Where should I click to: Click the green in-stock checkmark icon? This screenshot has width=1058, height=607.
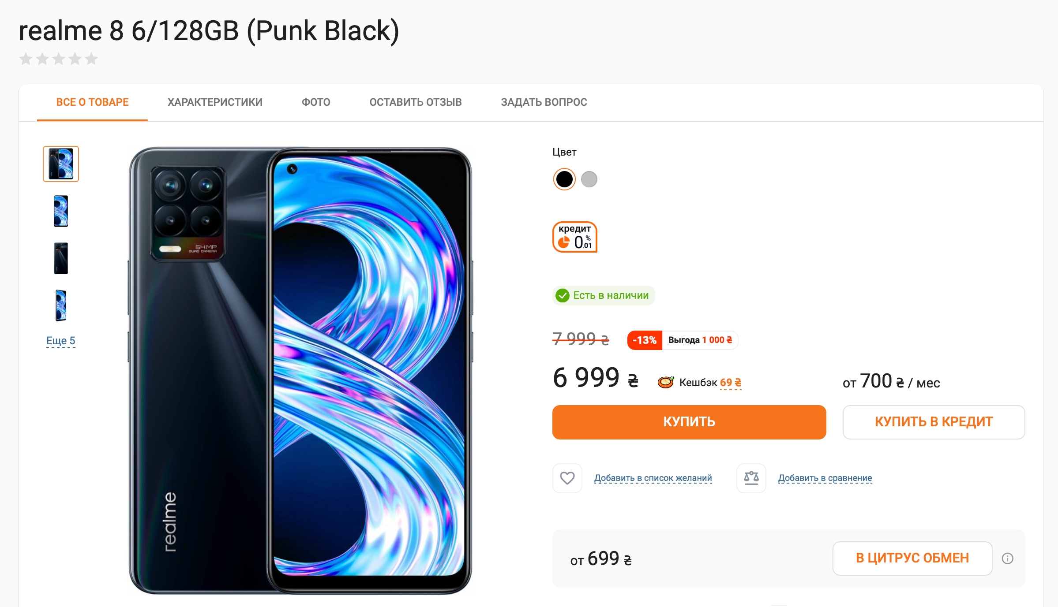pyautogui.click(x=563, y=295)
